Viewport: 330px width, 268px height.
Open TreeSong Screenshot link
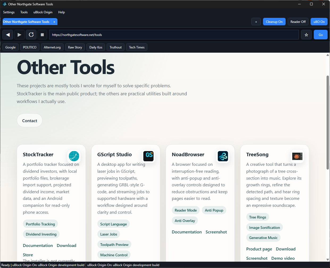(257, 258)
